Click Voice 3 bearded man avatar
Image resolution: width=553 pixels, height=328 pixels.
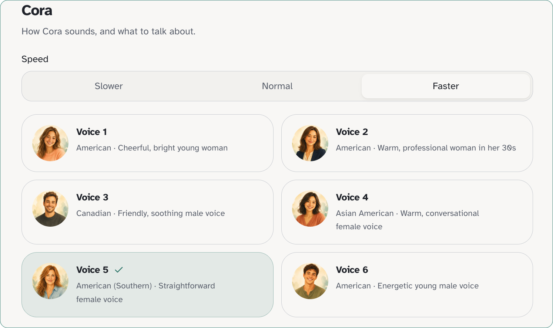pyautogui.click(x=50, y=209)
